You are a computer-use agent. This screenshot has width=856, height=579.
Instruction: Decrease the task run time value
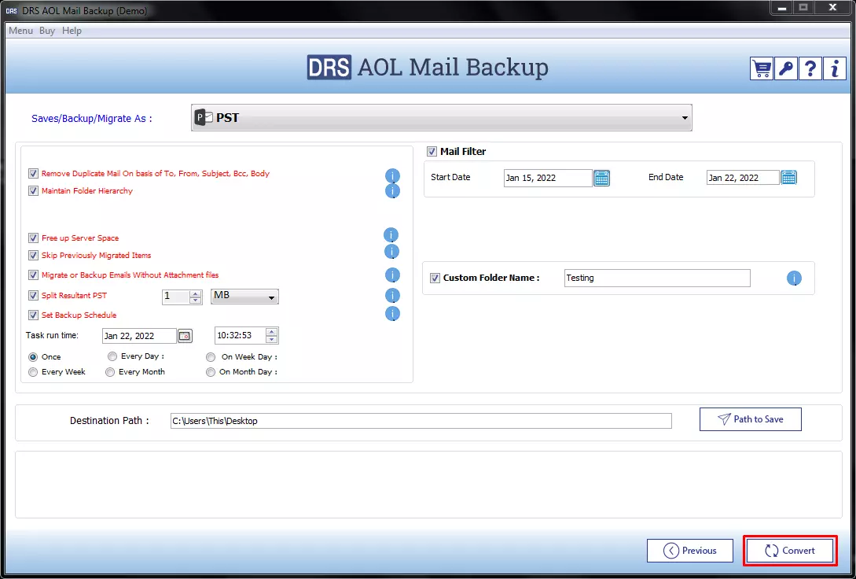pyautogui.click(x=271, y=339)
